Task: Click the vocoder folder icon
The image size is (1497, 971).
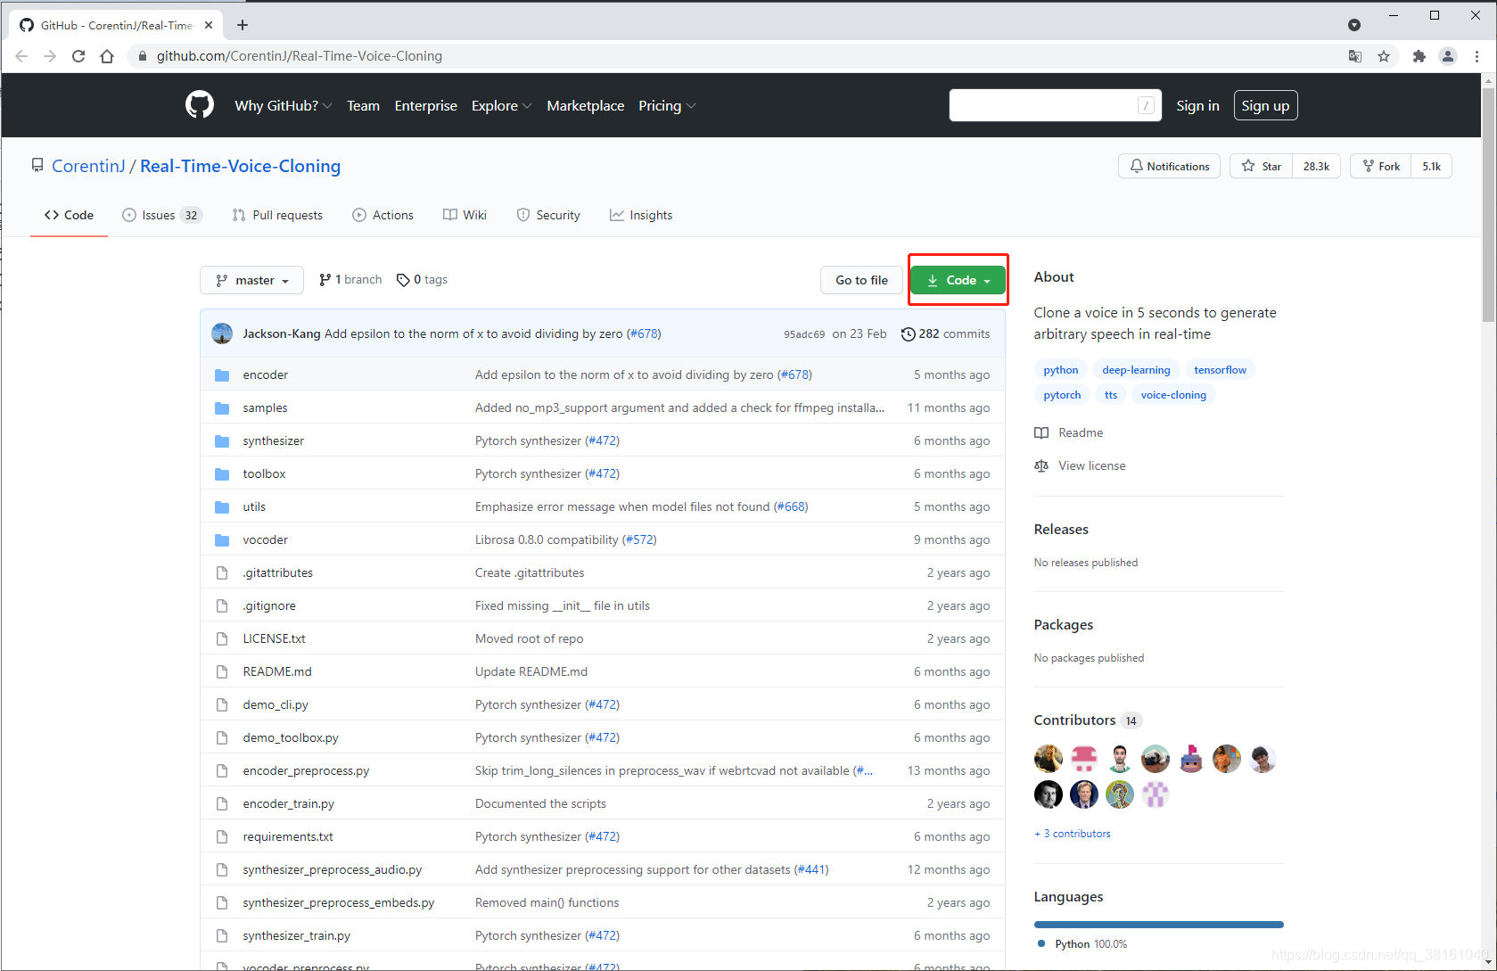Action: point(222,539)
